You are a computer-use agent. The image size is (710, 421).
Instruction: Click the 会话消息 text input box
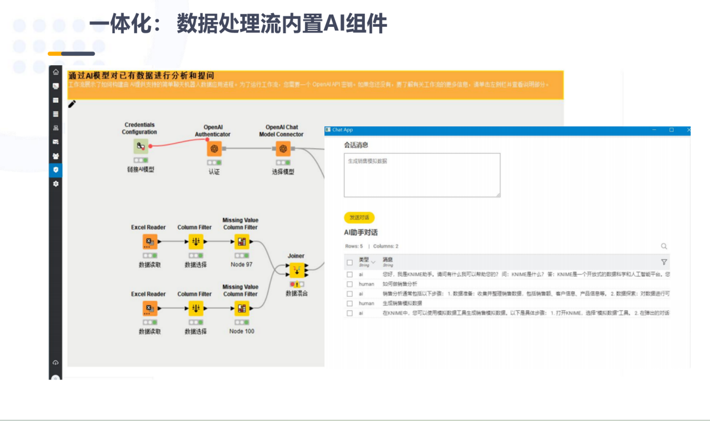[x=421, y=176]
